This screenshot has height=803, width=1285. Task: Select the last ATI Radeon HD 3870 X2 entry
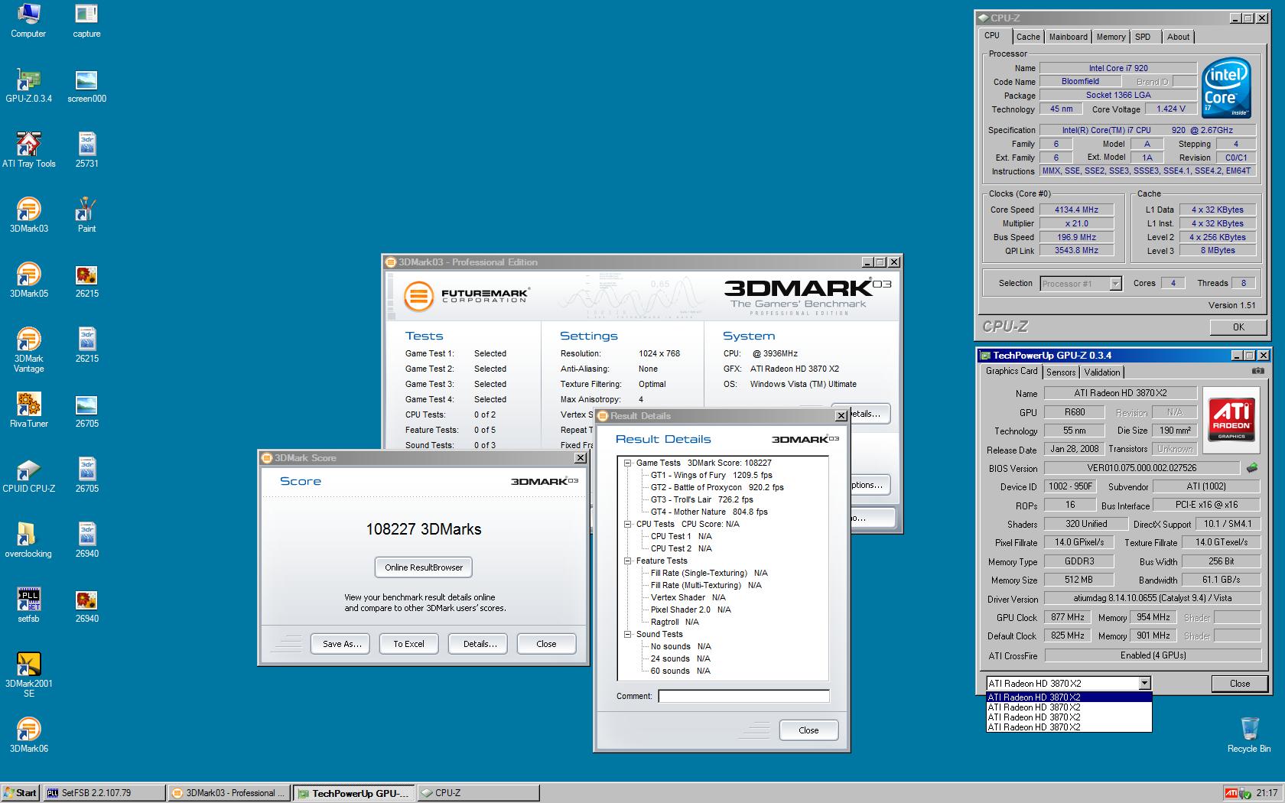point(1069,727)
